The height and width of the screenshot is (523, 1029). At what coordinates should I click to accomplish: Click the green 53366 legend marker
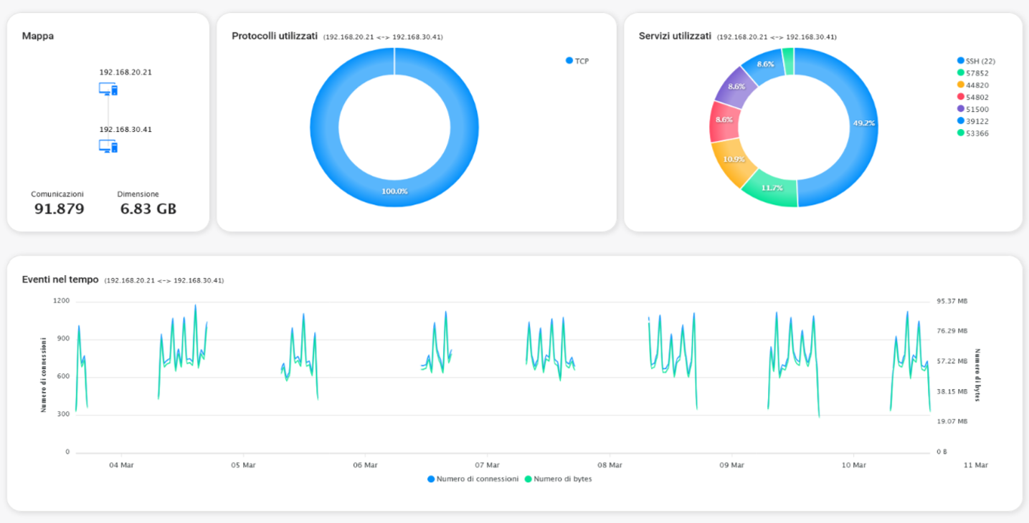coord(961,133)
